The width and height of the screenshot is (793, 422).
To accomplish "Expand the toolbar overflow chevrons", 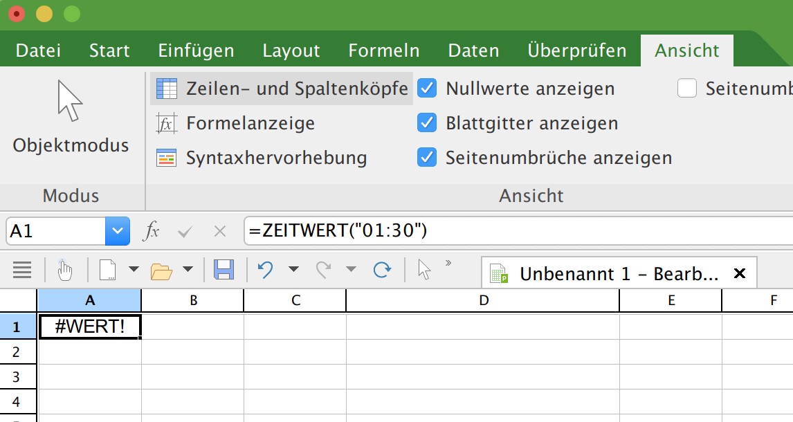I will (448, 263).
